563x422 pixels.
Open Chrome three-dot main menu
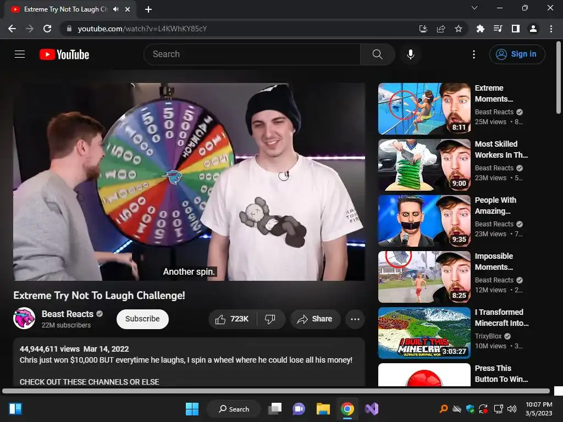point(551,29)
